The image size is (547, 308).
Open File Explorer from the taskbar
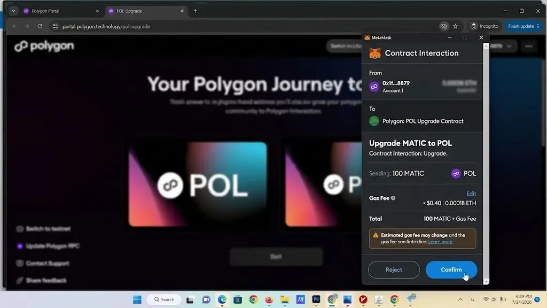pyautogui.click(x=285, y=299)
